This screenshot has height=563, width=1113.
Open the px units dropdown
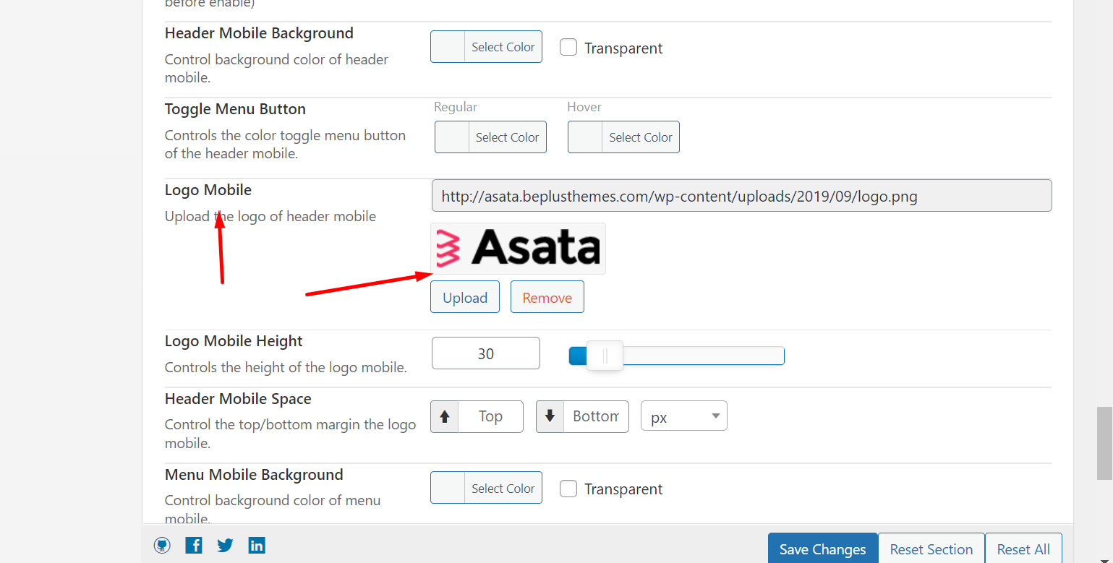(684, 416)
